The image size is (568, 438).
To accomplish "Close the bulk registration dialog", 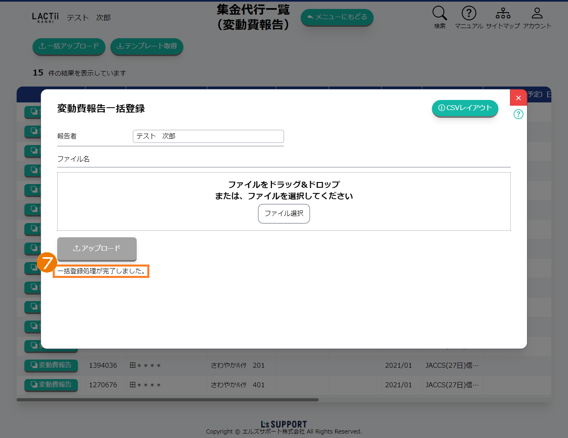I will pos(518,98).
